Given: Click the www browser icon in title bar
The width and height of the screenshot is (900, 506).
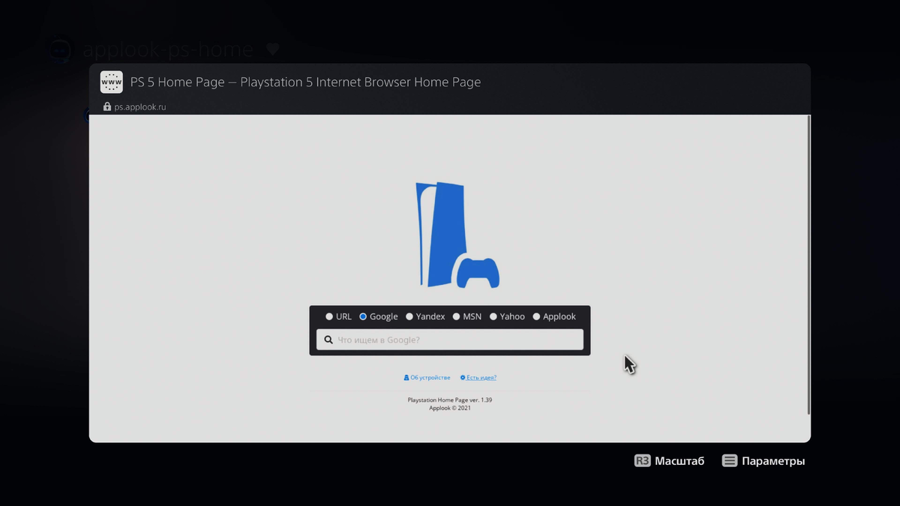Looking at the screenshot, I should 111,82.
